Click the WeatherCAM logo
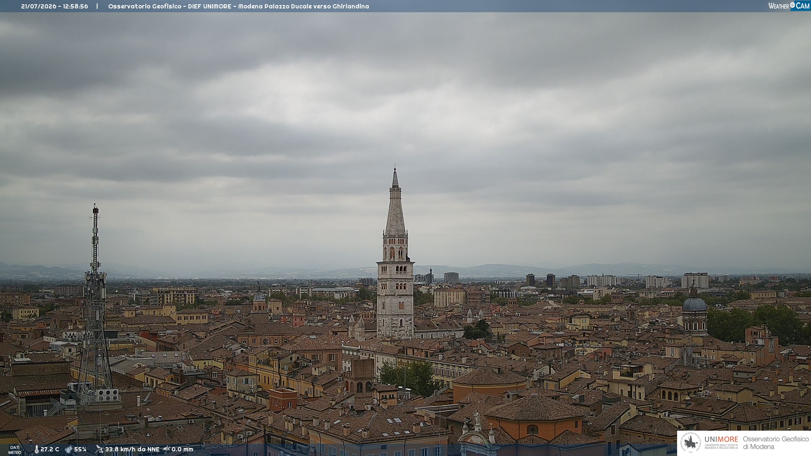Image resolution: width=811 pixels, height=456 pixels. 789,6
